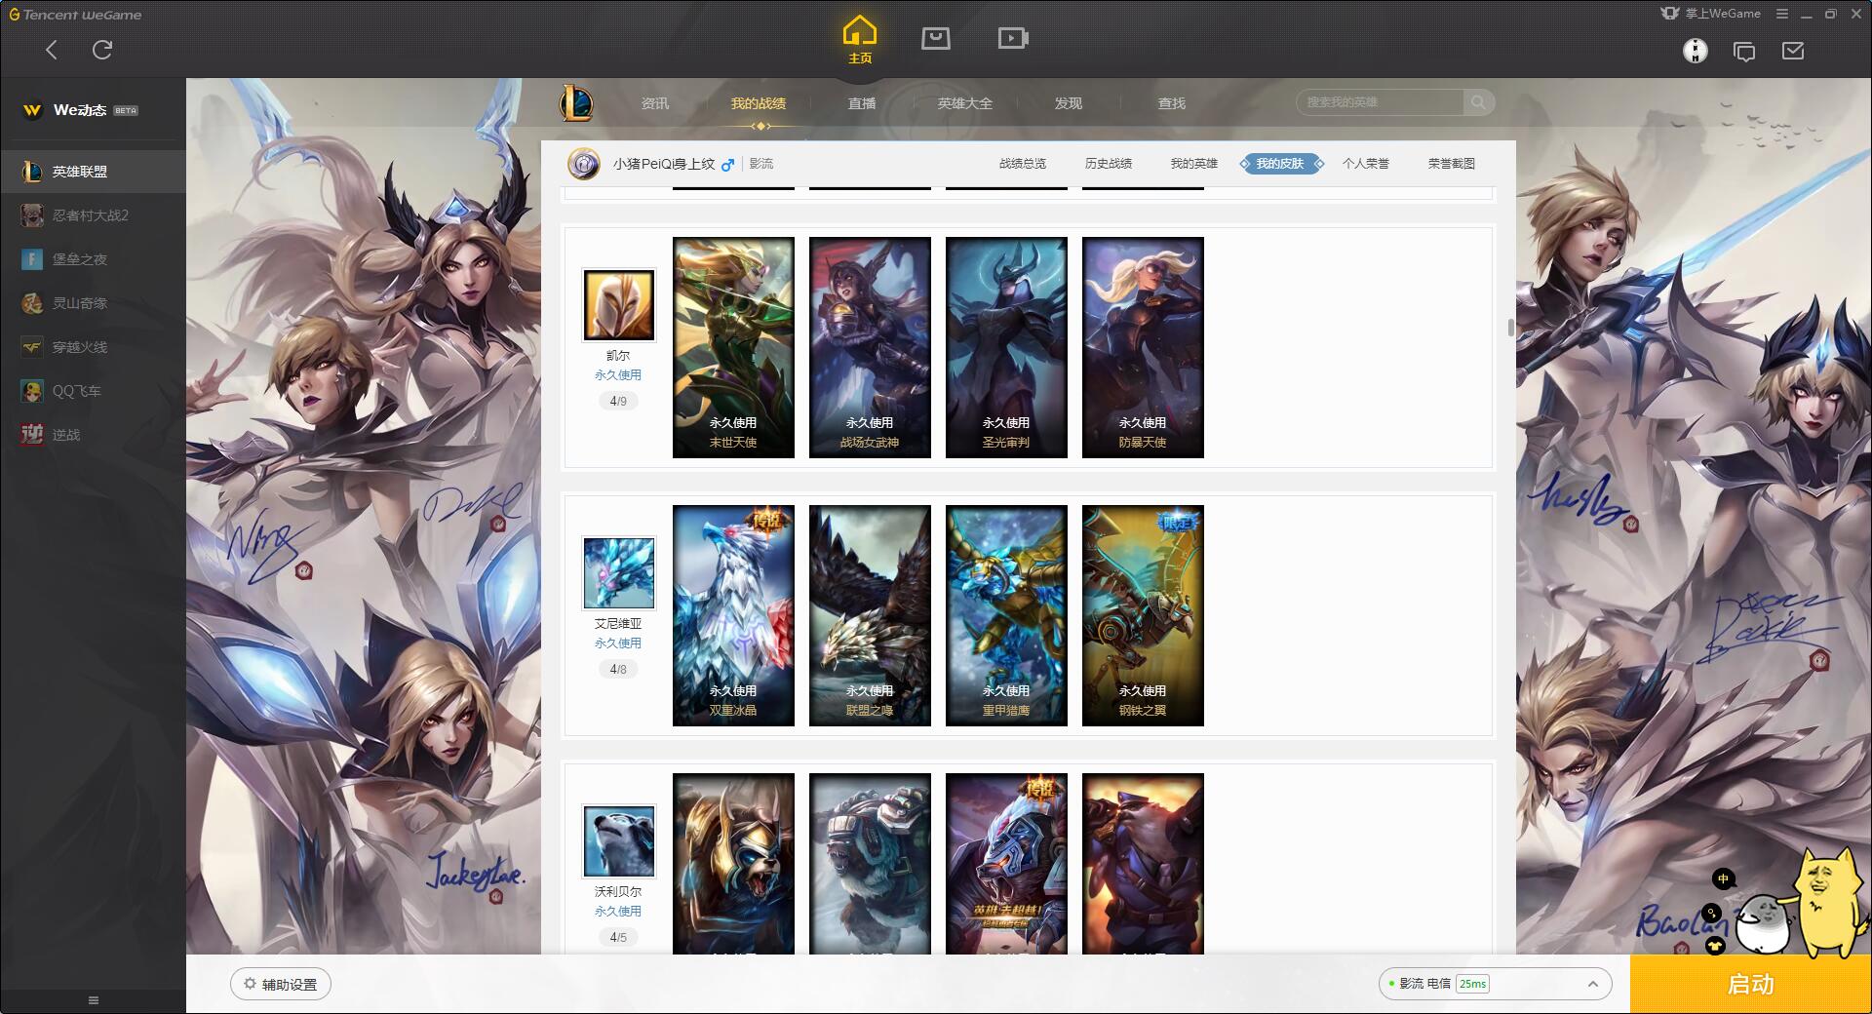Open the mail envelope icon
Screen dimensions: 1872x1014
pyautogui.click(x=1793, y=51)
